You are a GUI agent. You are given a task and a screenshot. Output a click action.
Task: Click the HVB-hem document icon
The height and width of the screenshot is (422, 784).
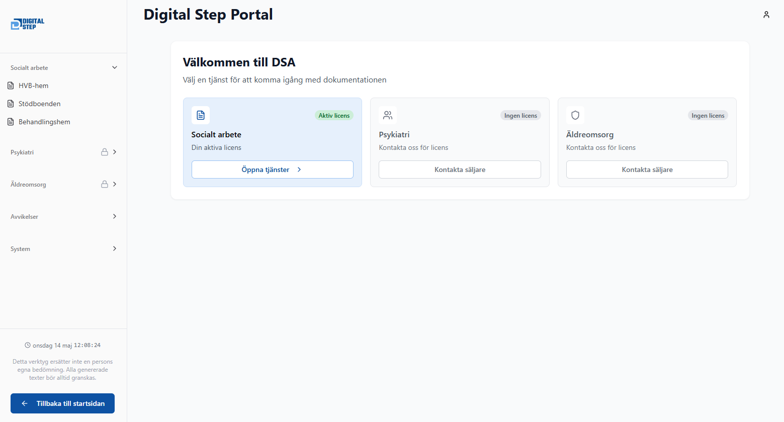pos(11,86)
